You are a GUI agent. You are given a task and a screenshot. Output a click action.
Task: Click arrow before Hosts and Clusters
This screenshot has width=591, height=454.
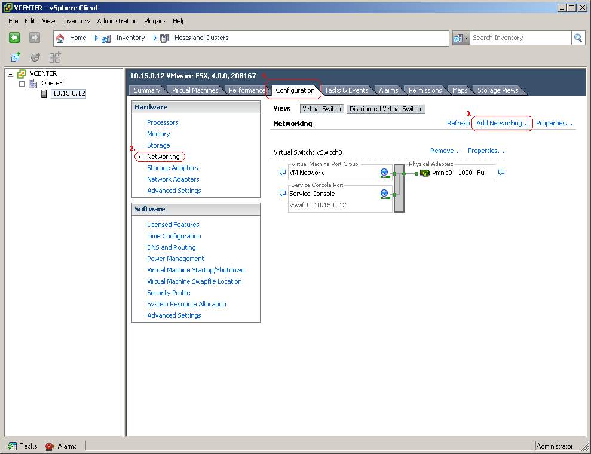[x=155, y=38]
